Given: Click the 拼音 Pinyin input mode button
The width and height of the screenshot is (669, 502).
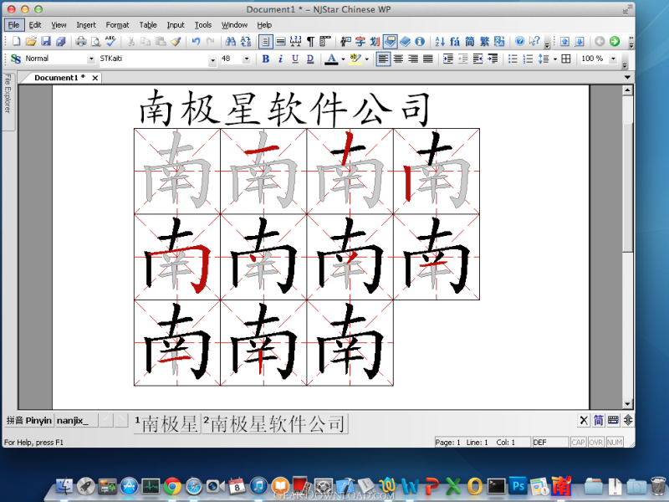Looking at the screenshot, I should point(28,421).
